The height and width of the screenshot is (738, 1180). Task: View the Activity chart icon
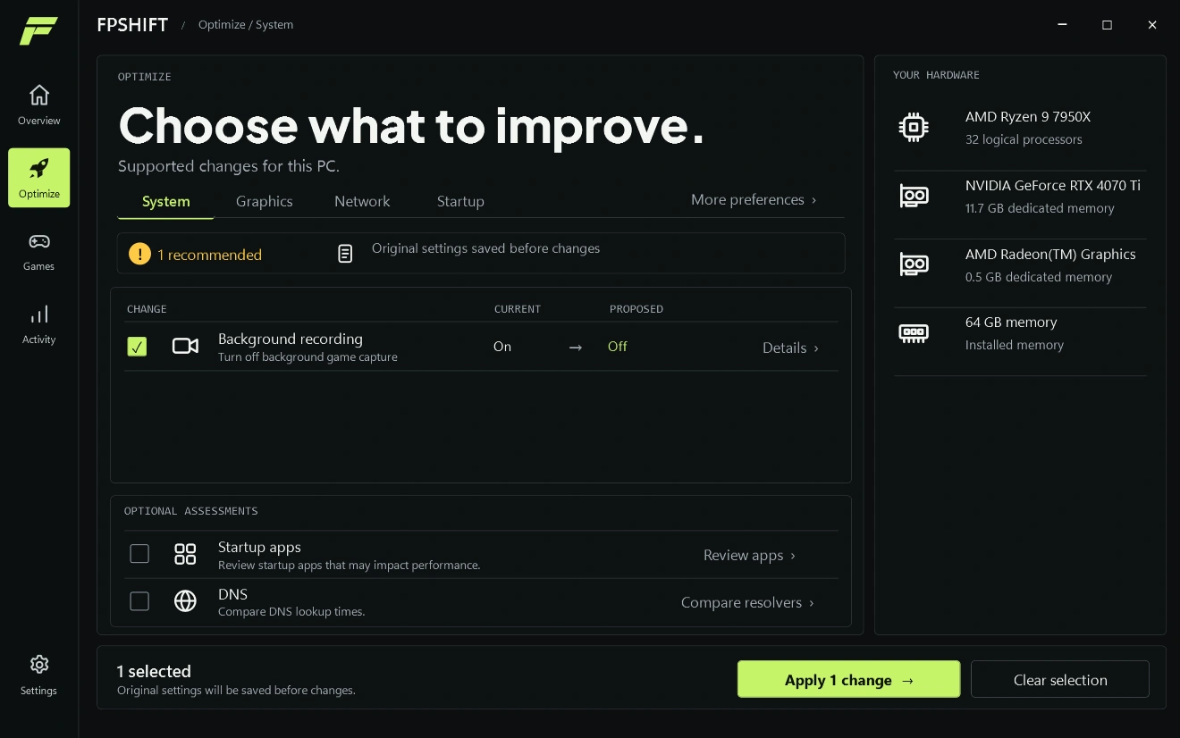point(39,314)
